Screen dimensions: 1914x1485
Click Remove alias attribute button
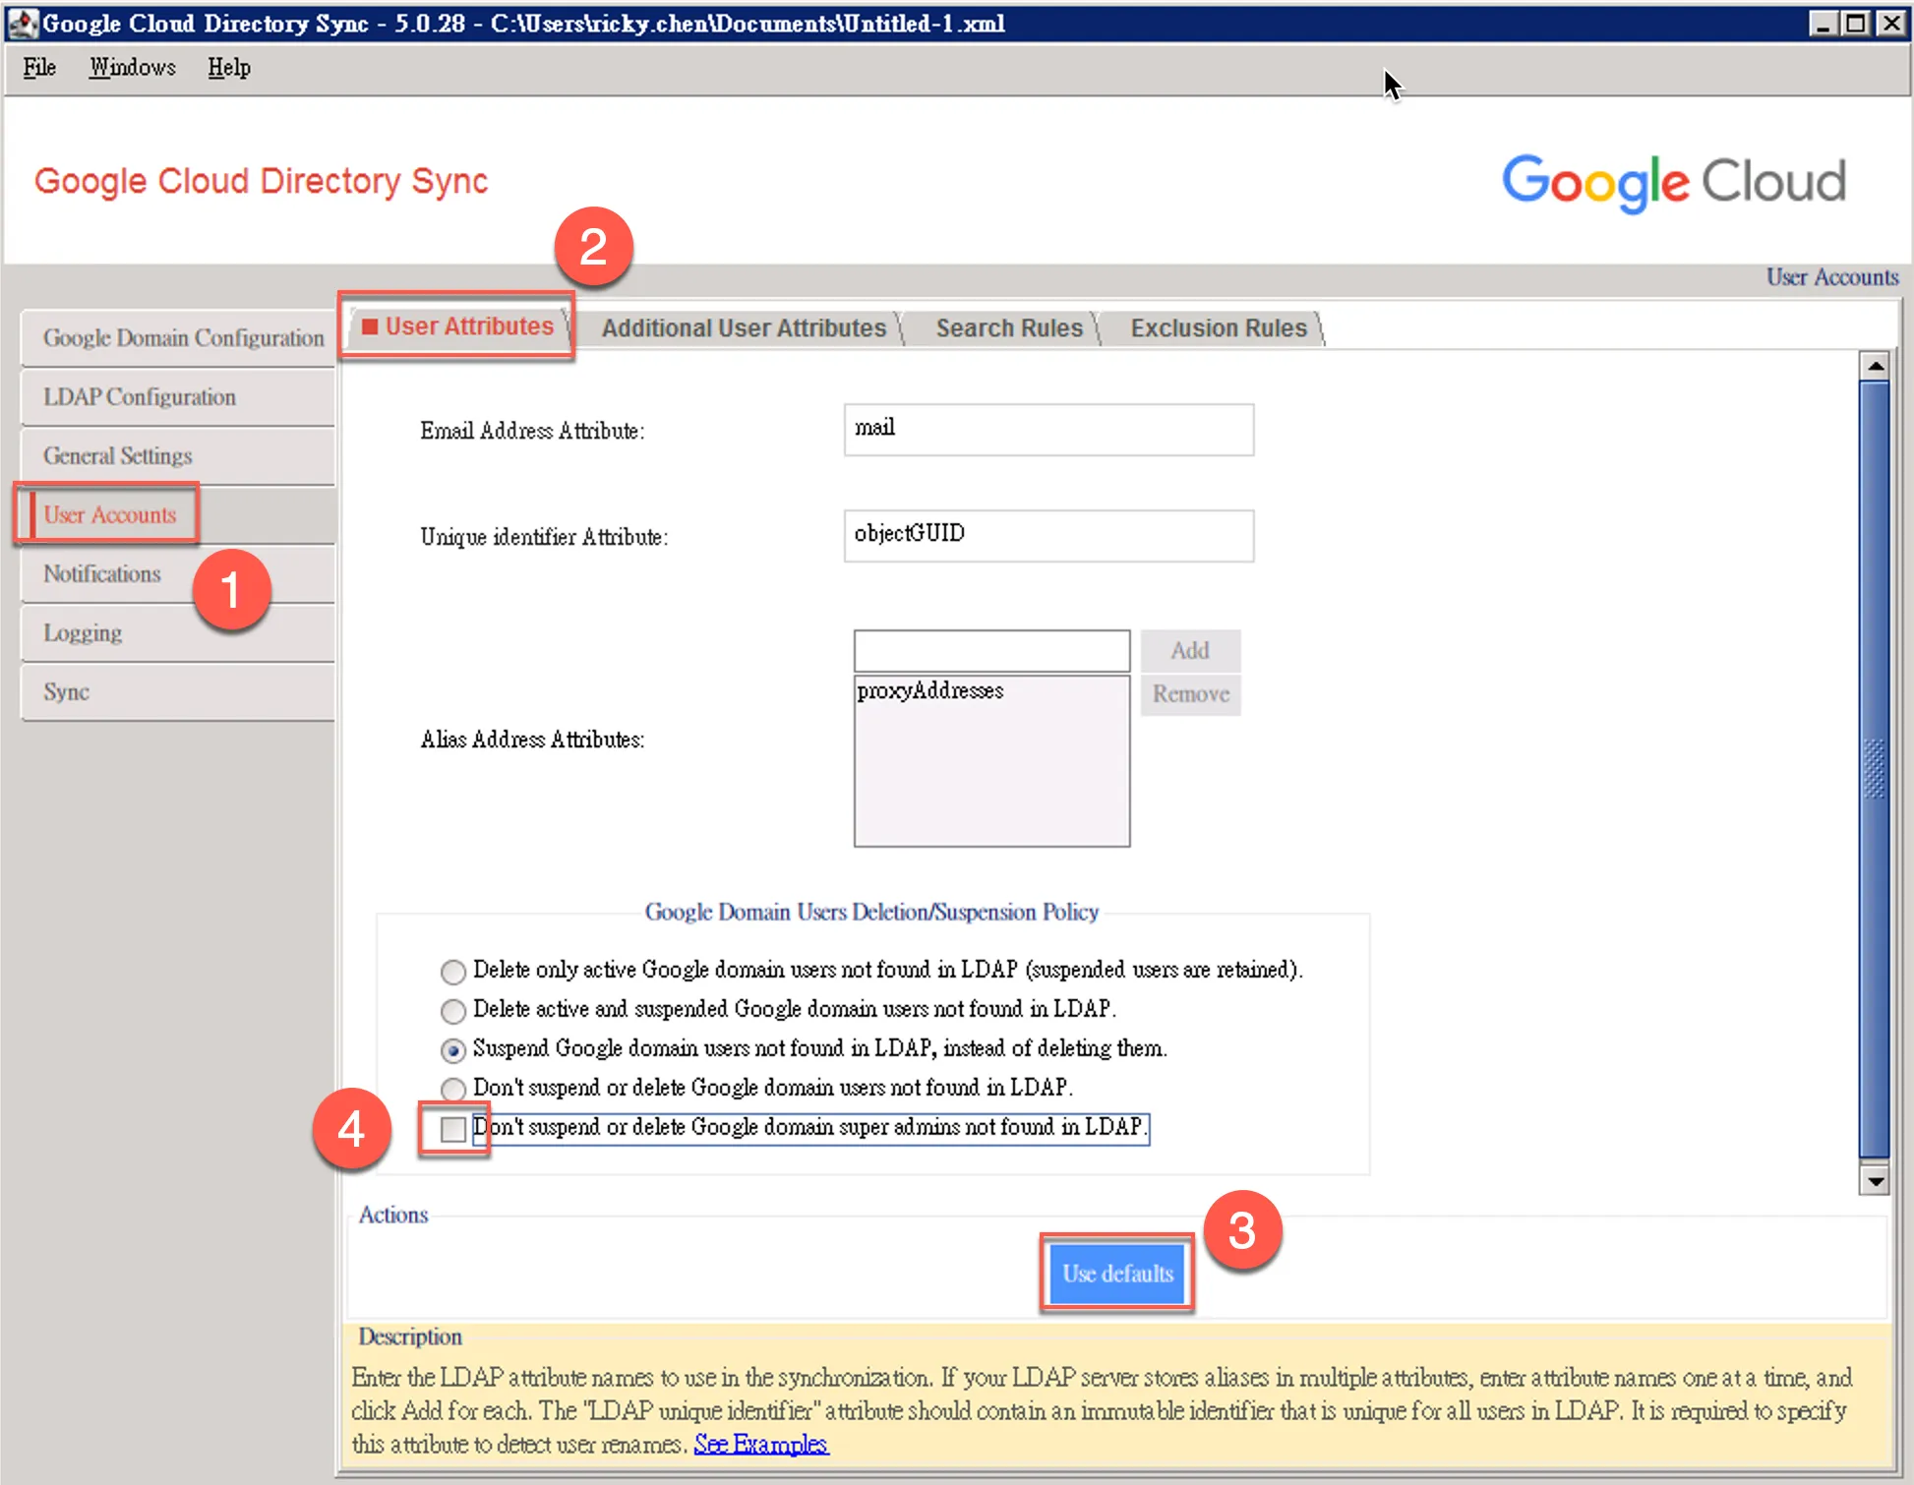click(1190, 694)
